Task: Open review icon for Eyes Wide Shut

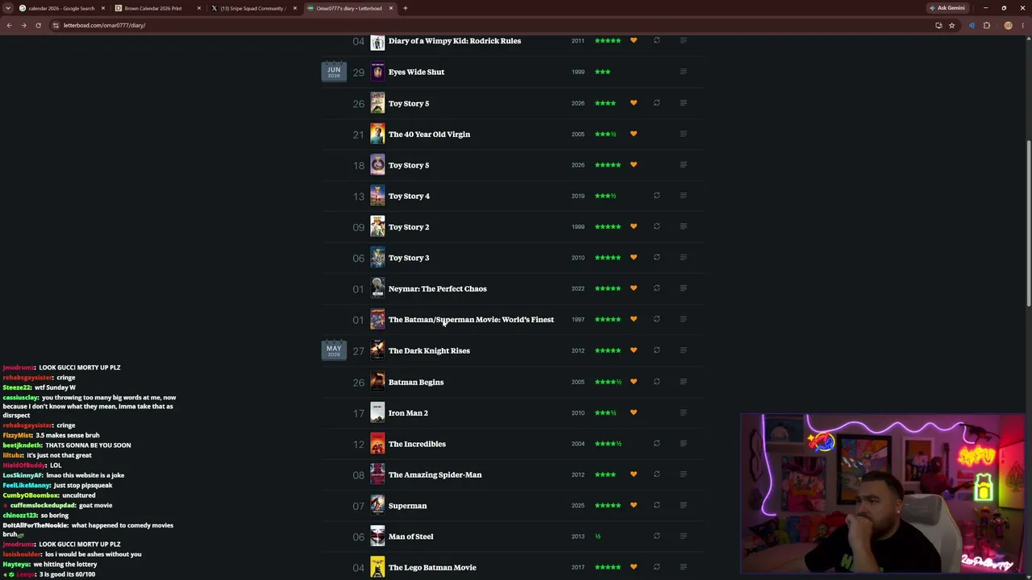Action: (683, 72)
